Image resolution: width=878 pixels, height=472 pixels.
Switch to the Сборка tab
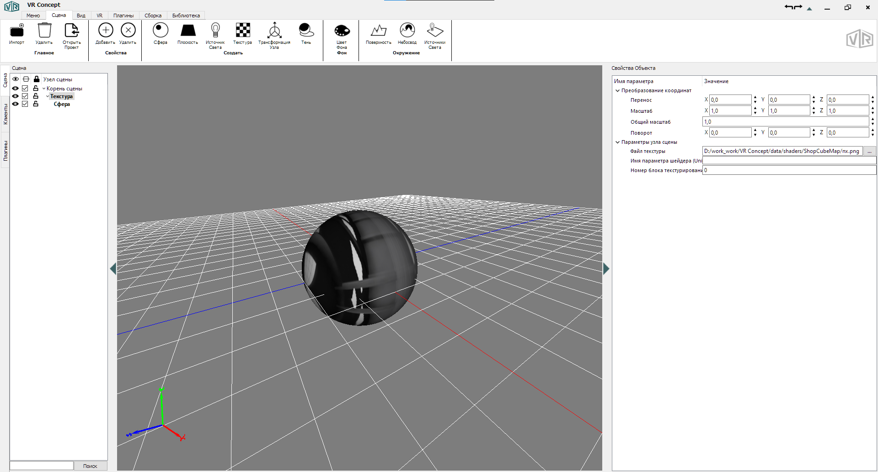153,16
